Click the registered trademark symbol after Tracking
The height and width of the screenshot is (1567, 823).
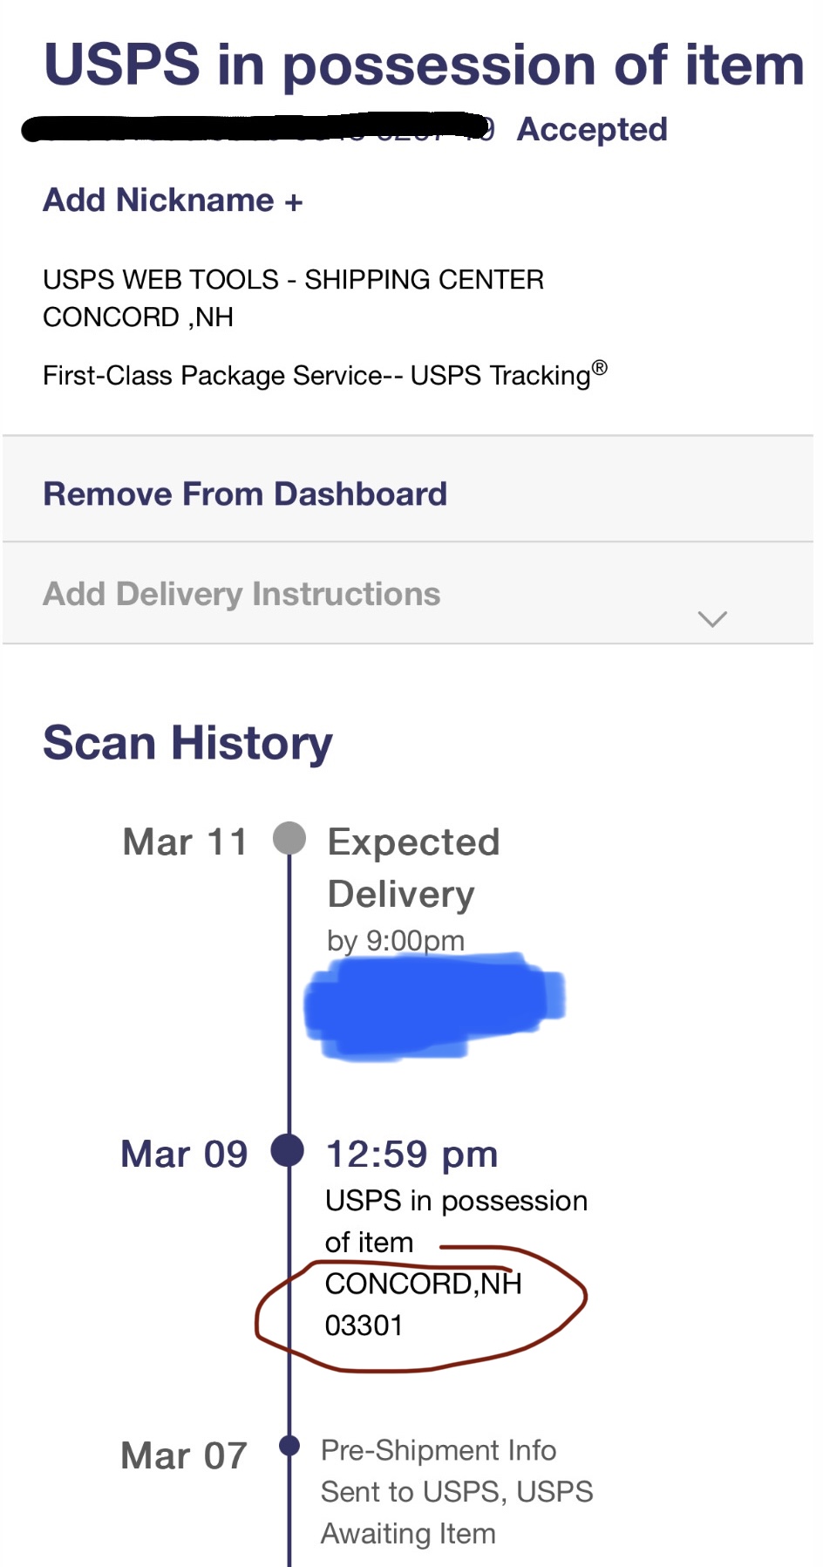point(600,368)
